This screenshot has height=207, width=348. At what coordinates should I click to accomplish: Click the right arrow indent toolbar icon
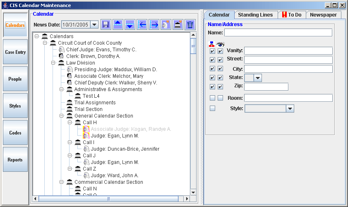(x=154, y=24)
